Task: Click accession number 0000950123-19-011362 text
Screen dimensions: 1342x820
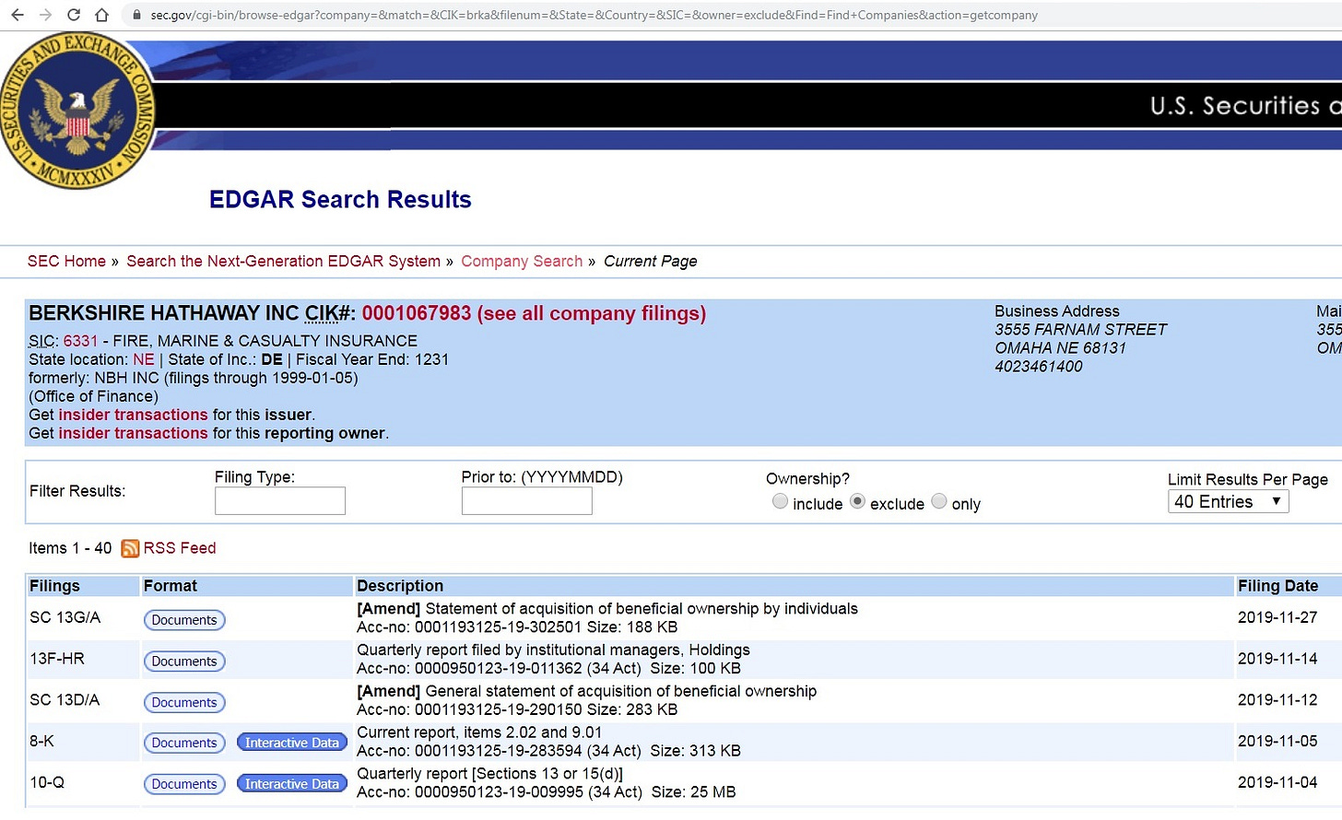Action: pyautogui.click(x=498, y=669)
